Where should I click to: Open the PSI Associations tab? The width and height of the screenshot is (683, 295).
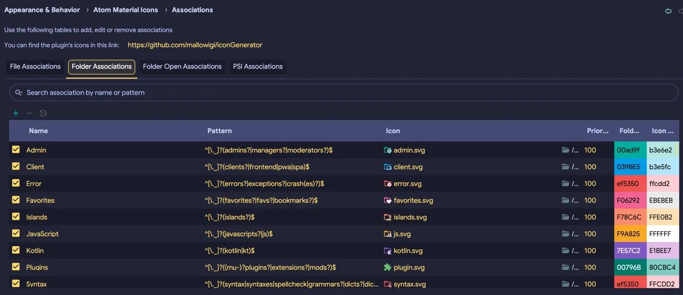[258, 67]
